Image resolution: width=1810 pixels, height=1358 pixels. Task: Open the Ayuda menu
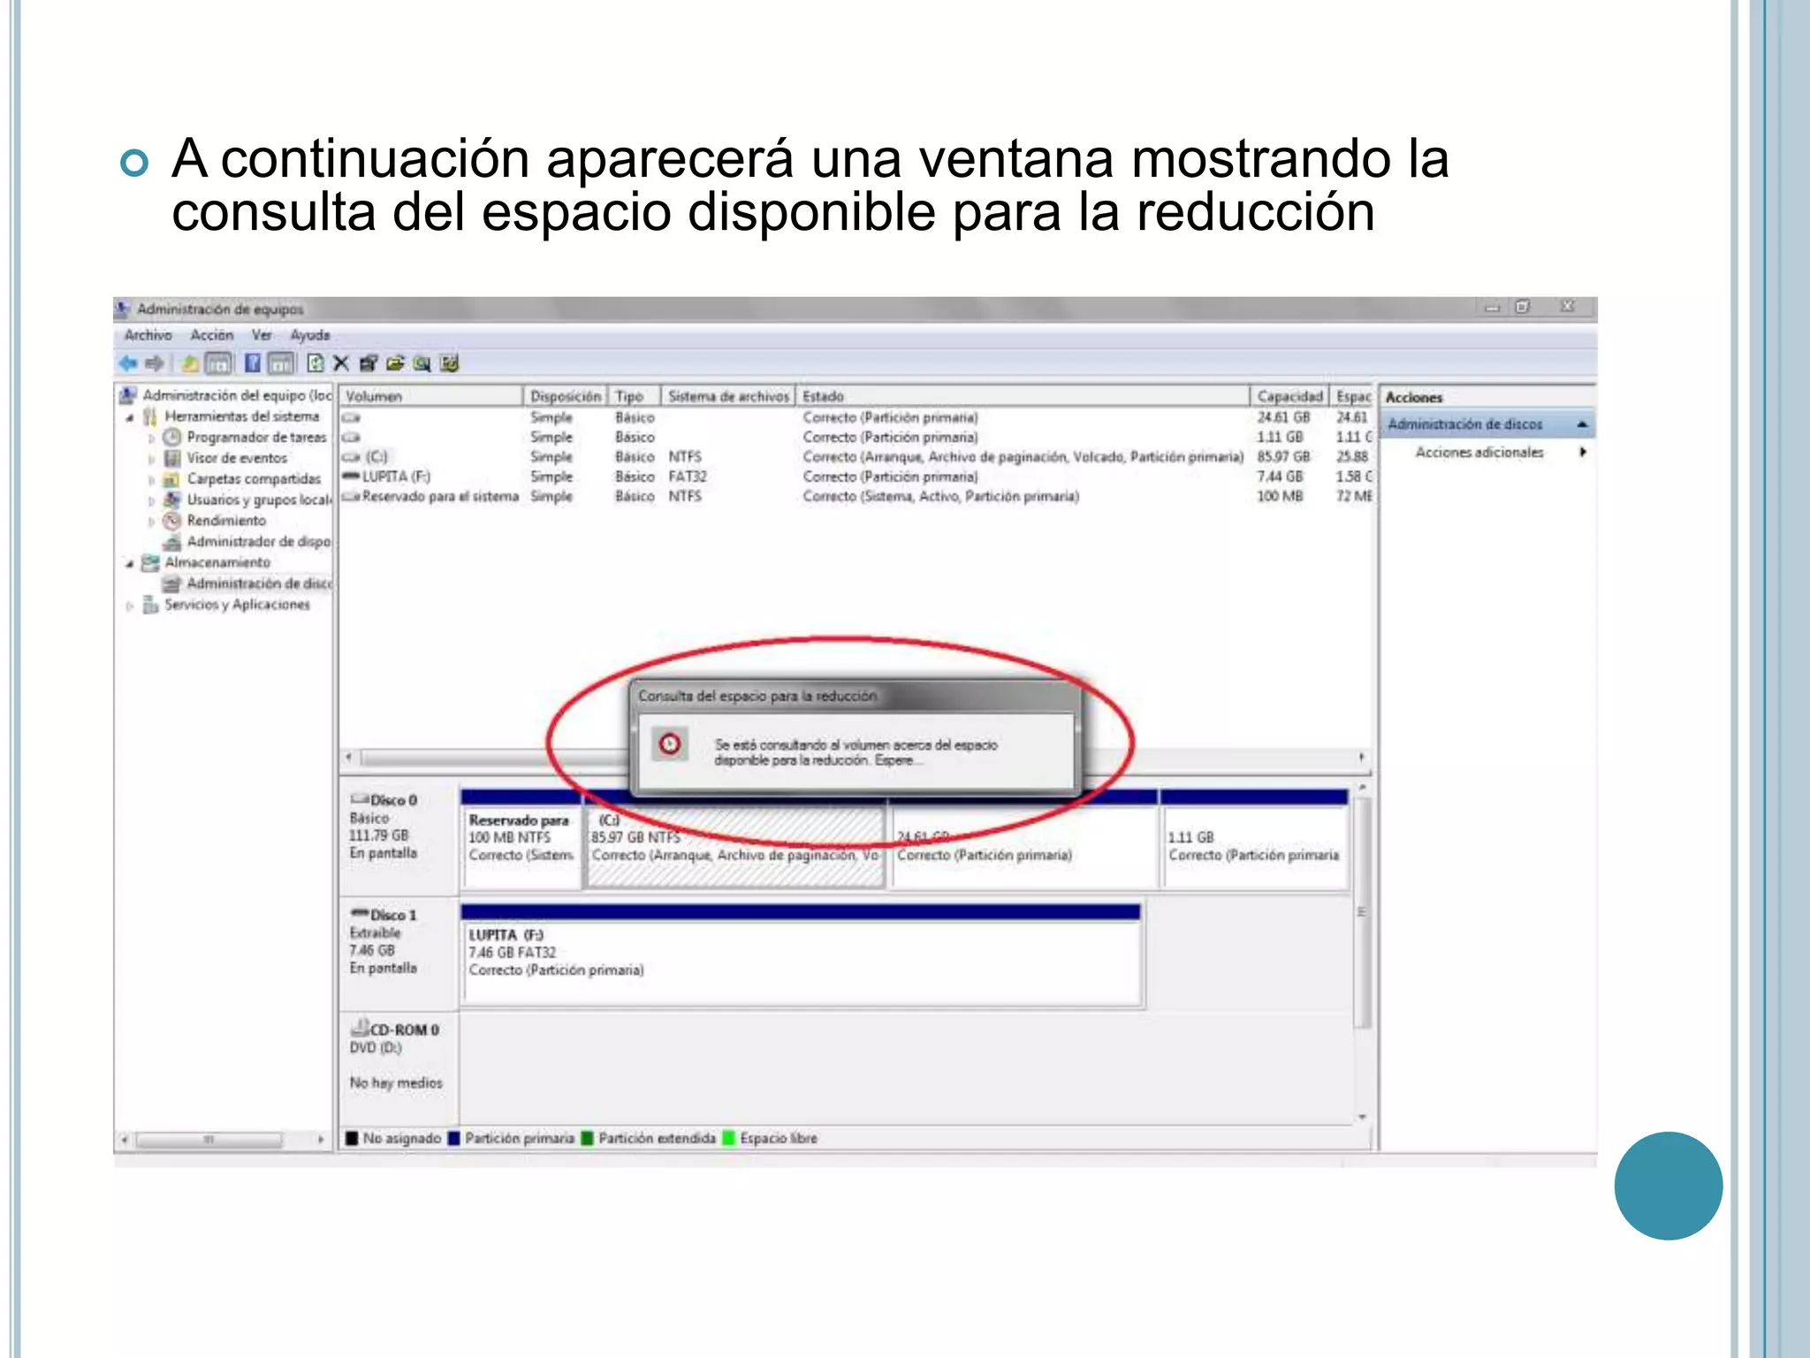(x=310, y=335)
